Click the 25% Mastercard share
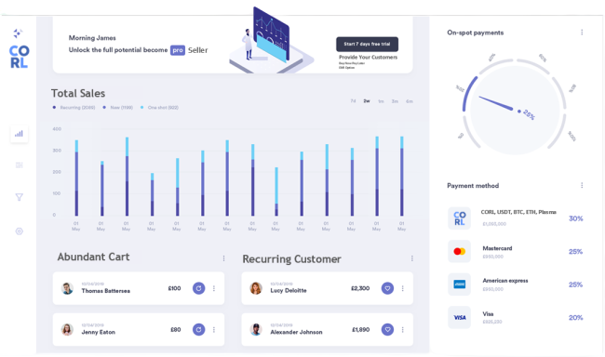605x357 pixels. [x=575, y=252]
